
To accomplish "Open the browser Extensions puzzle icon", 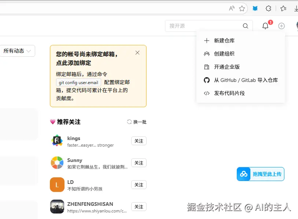I will pyautogui.click(x=268, y=8).
